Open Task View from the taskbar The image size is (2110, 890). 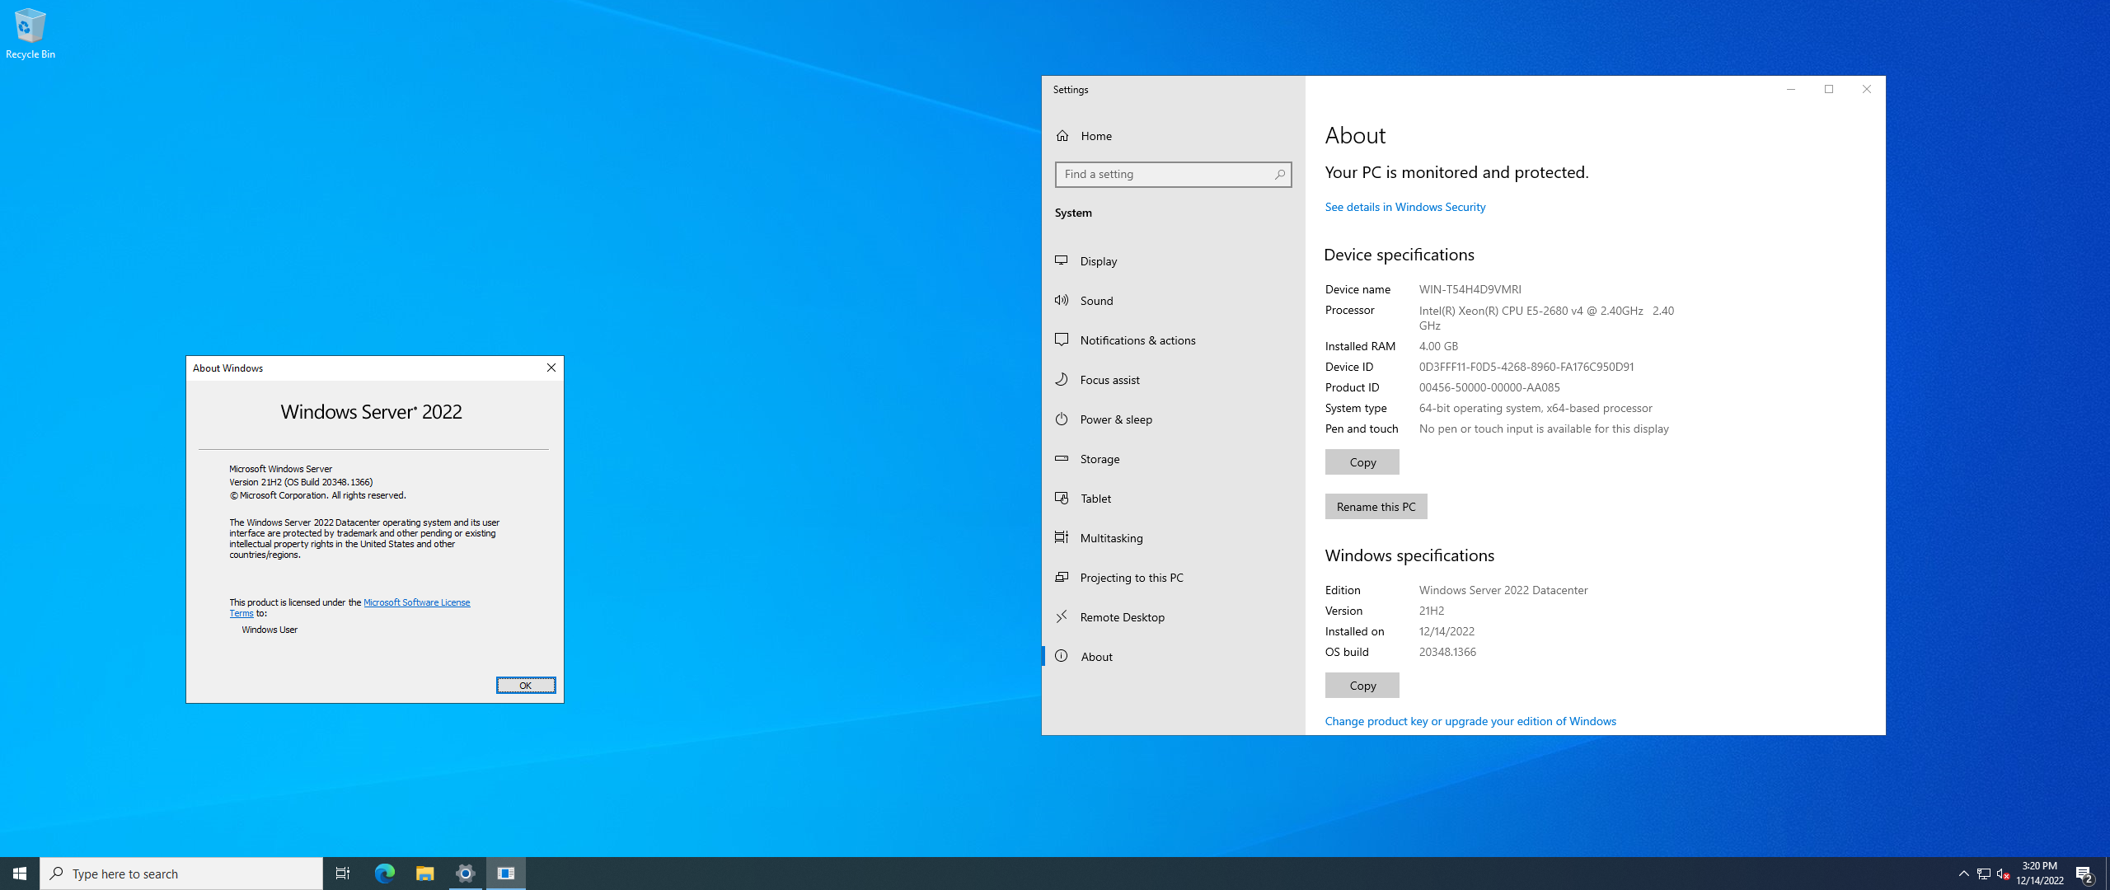pyautogui.click(x=343, y=874)
